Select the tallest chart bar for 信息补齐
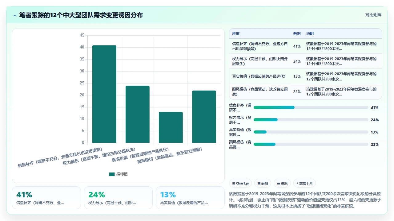Screen dimensions: 394x221 [x=104, y=94]
